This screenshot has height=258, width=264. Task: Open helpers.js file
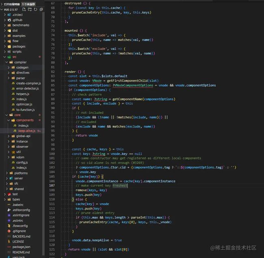click(23, 94)
